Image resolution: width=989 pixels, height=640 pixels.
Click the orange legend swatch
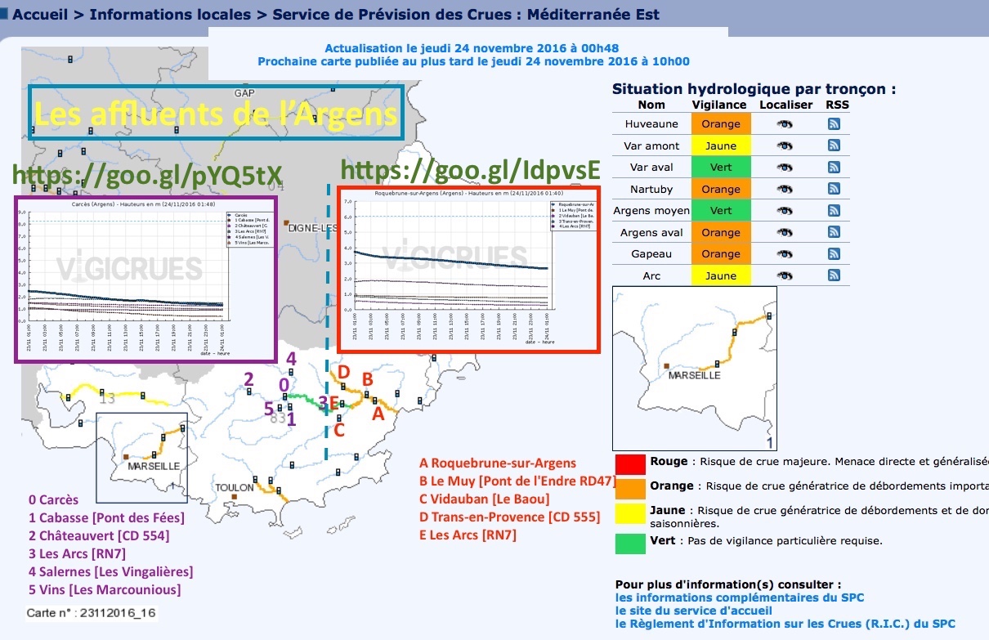coord(629,487)
